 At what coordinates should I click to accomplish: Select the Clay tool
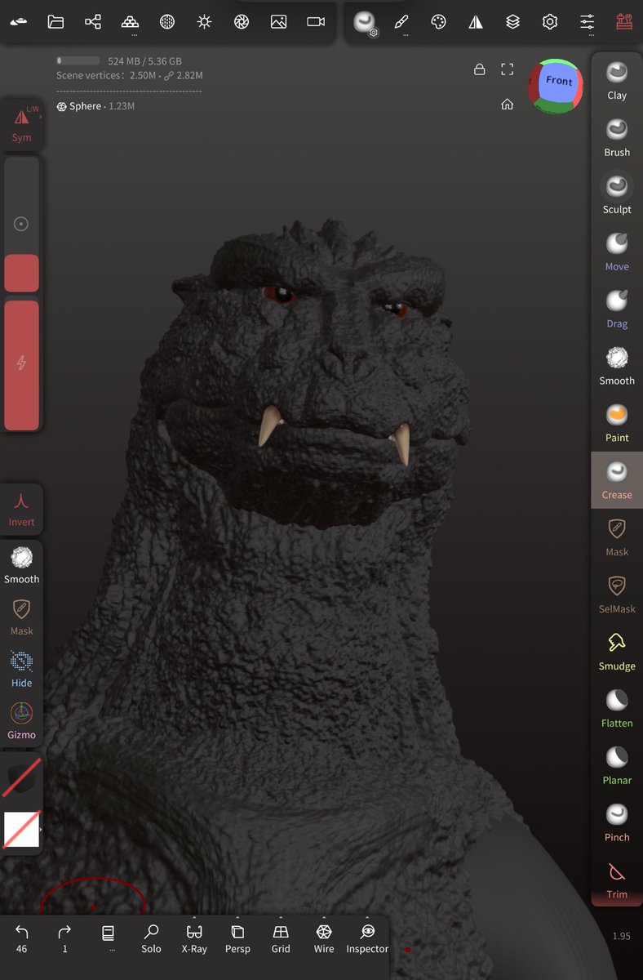[617, 80]
